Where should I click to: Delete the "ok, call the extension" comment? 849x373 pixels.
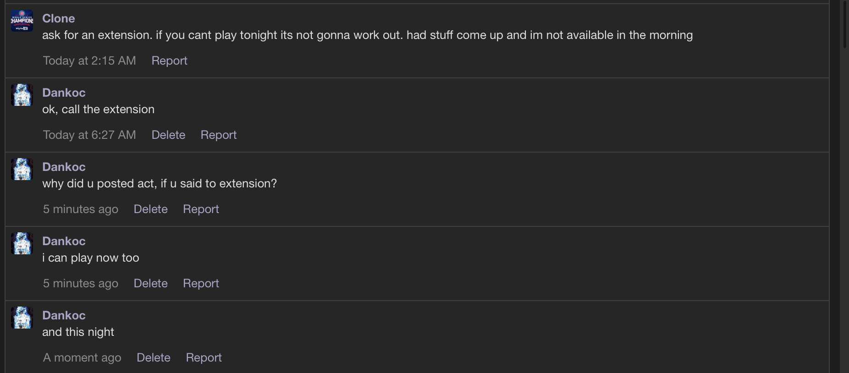tap(168, 135)
